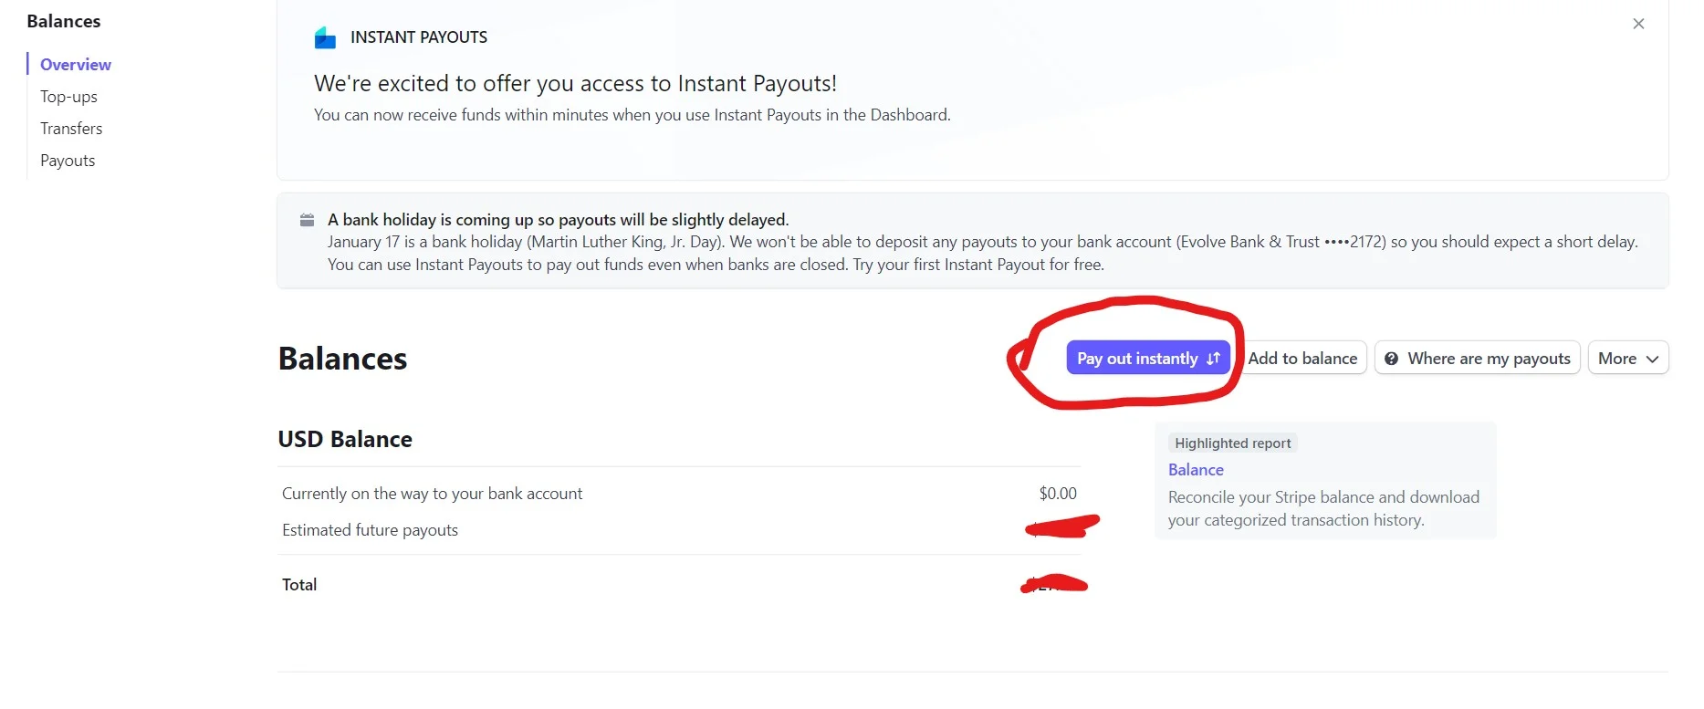Open the More dropdown menu
Screen dimensions: 1704x709
(1627, 359)
